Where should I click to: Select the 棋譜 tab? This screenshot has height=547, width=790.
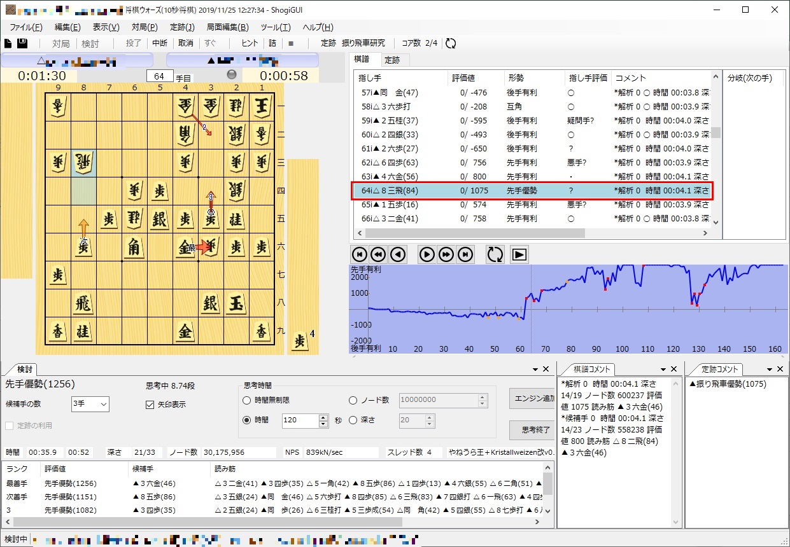click(362, 59)
